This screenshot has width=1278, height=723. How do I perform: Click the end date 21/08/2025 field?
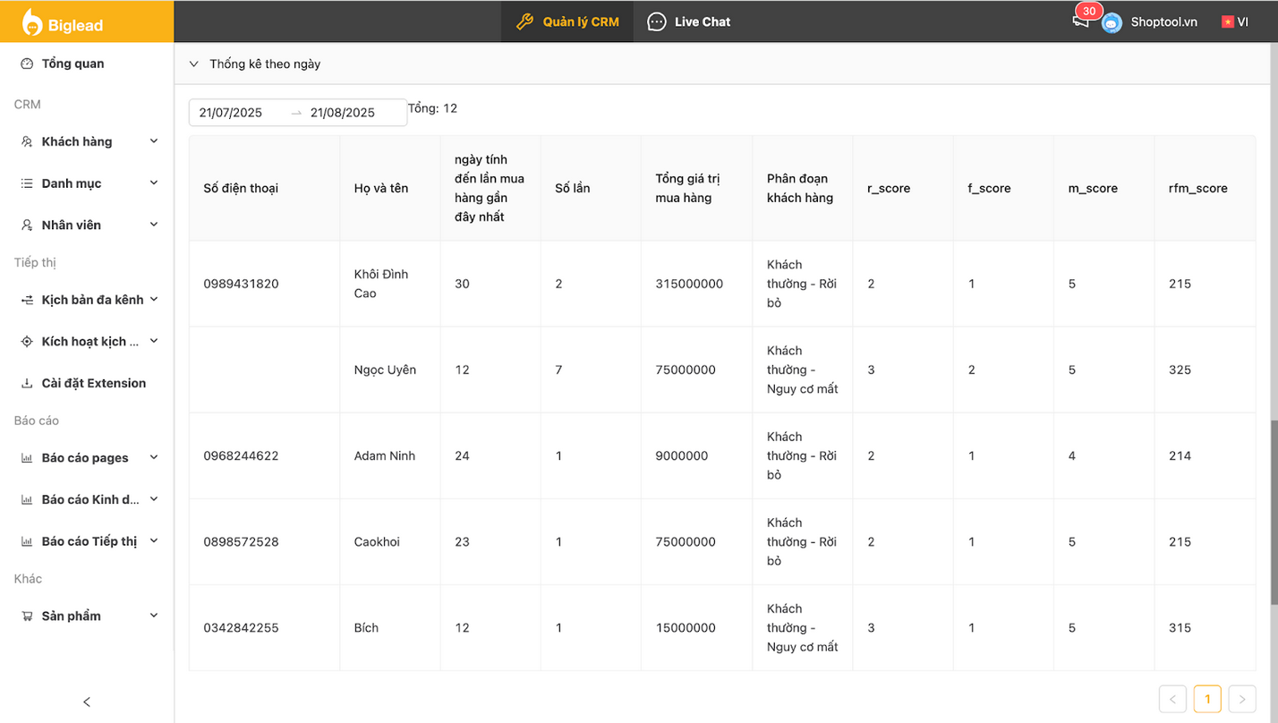(x=343, y=113)
